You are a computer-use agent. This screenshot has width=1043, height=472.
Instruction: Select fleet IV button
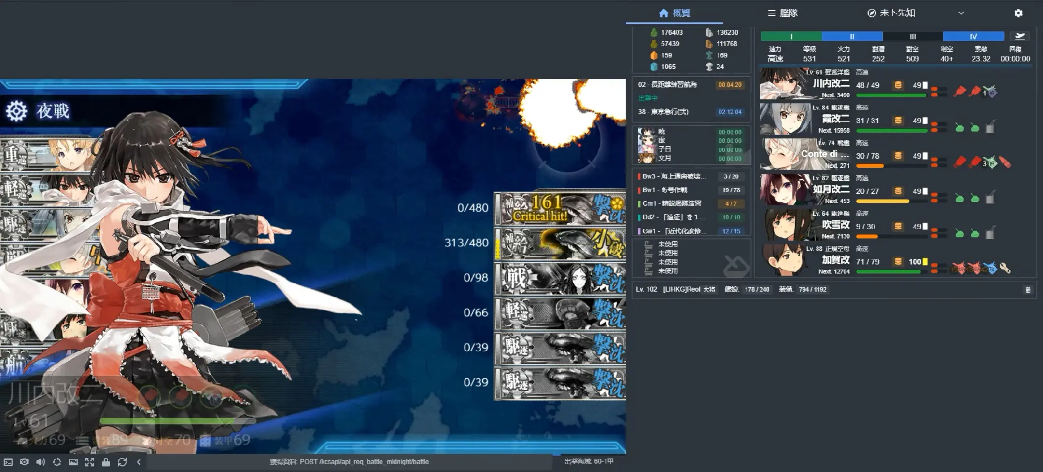[973, 36]
